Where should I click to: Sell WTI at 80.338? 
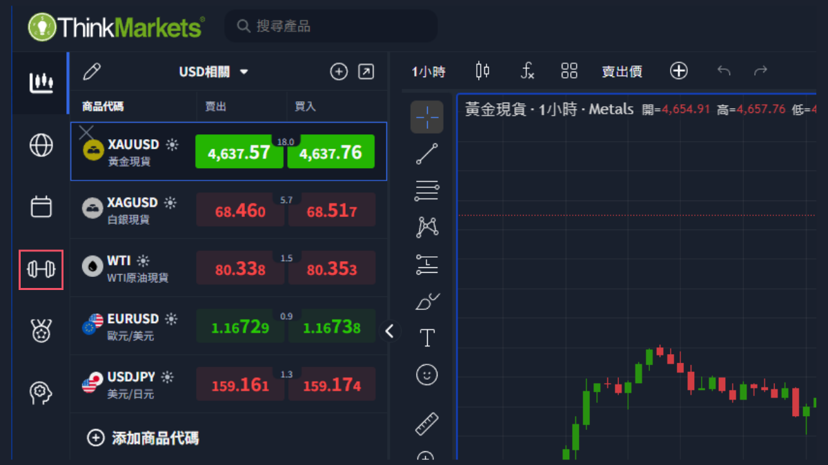point(240,268)
